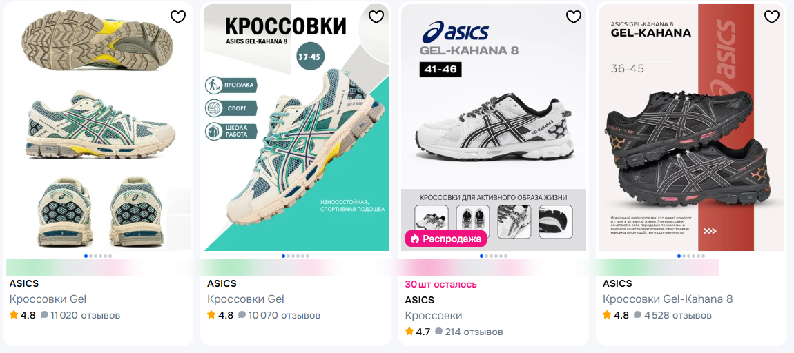View 10 070 отзывов for second product
The width and height of the screenshot is (794, 353).
click(284, 316)
